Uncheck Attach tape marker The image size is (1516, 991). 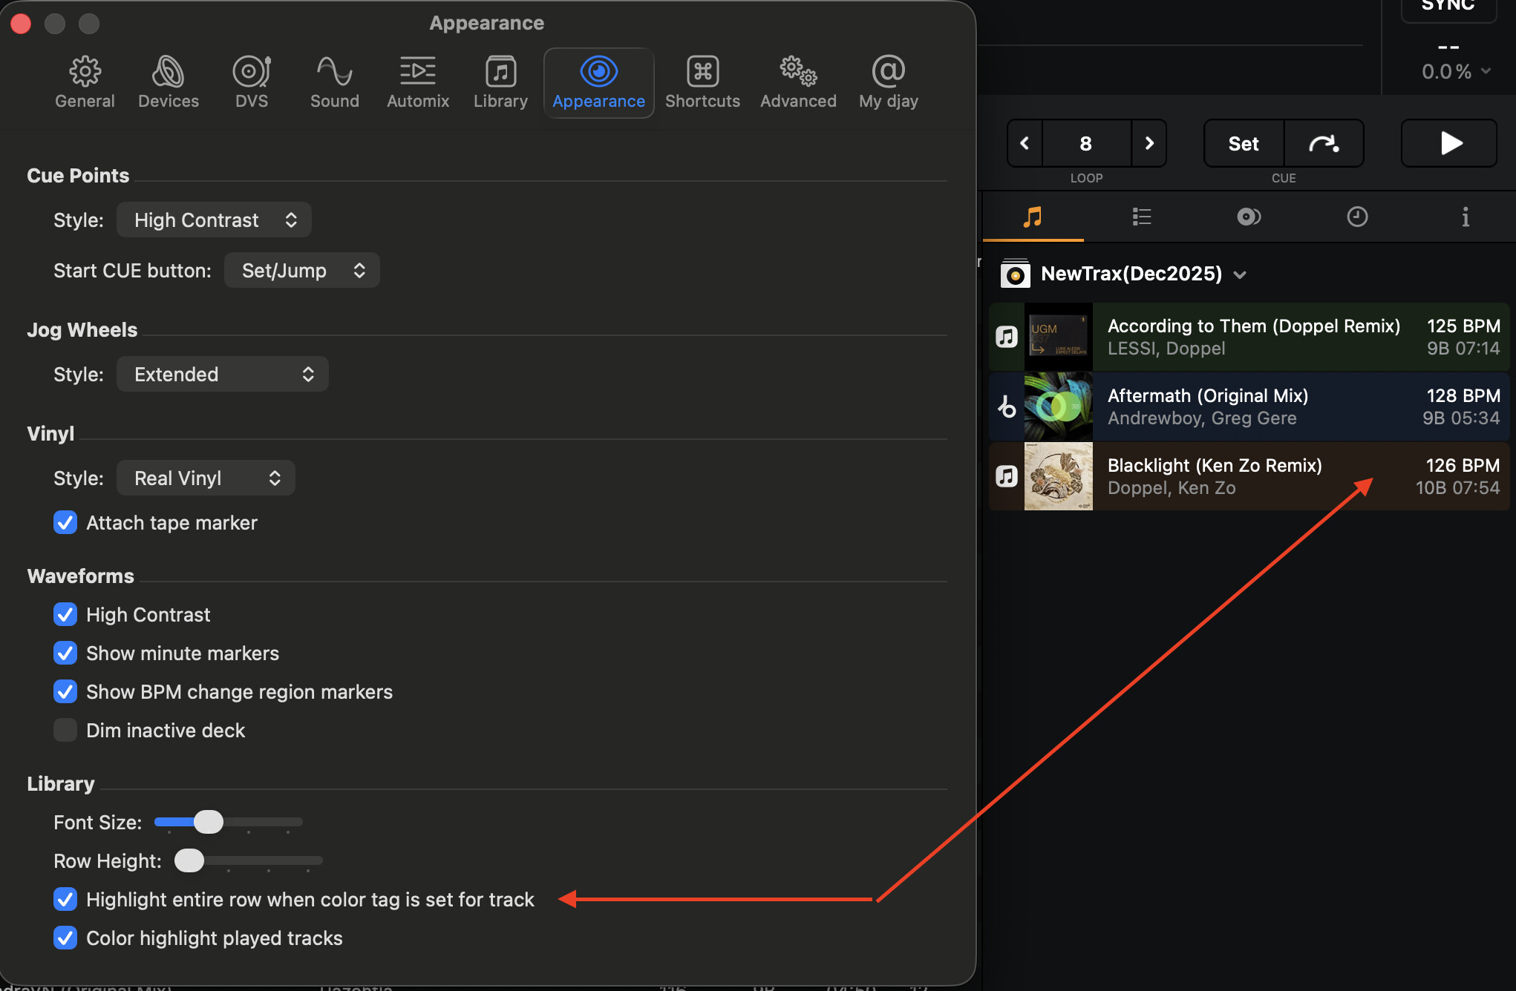pyautogui.click(x=65, y=523)
